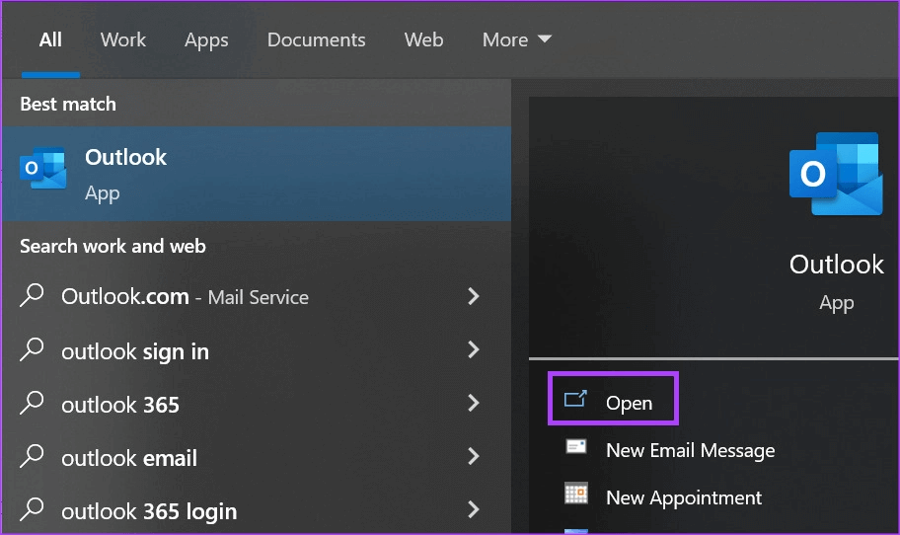
Task: Expand the outlook sign in chevron
Action: click(473, 349)
